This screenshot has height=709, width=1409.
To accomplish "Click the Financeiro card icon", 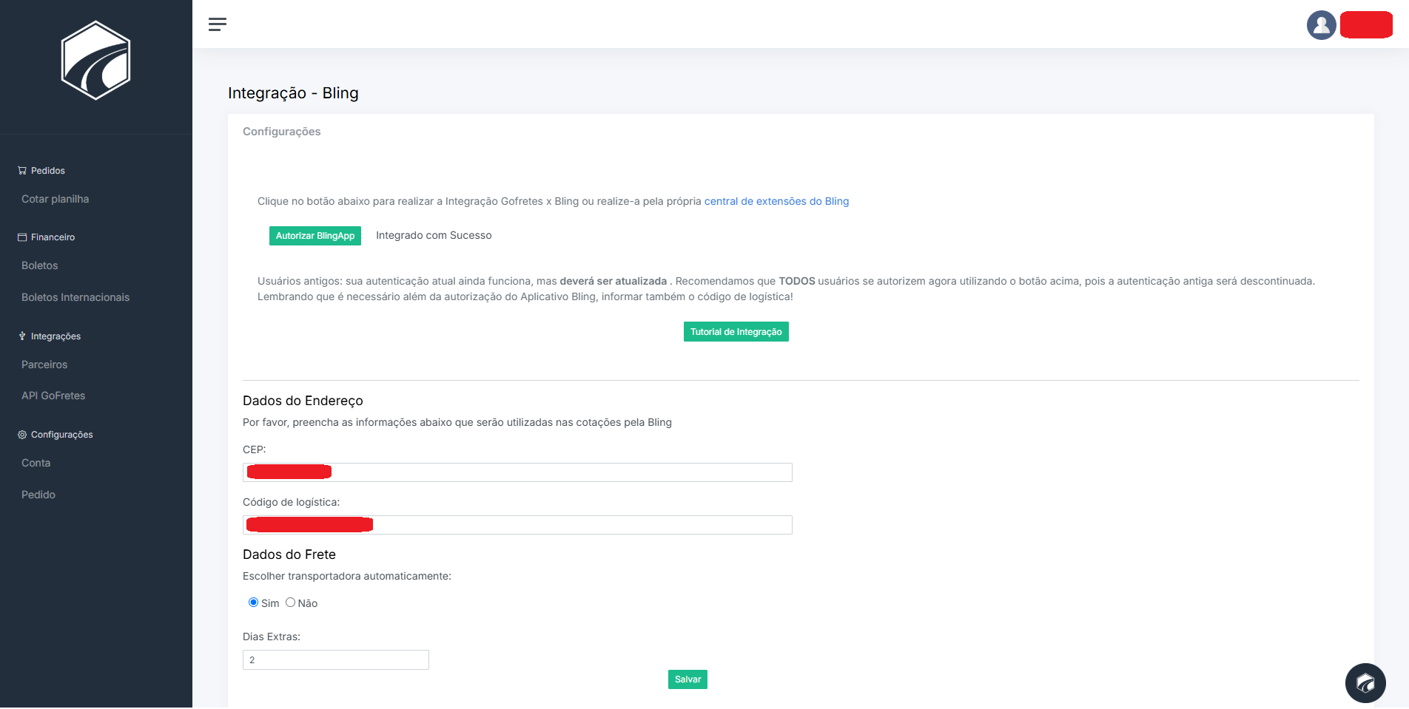I will [22, 237].
